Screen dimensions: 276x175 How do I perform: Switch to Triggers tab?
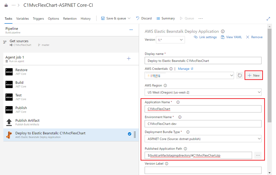pos(38,19)
